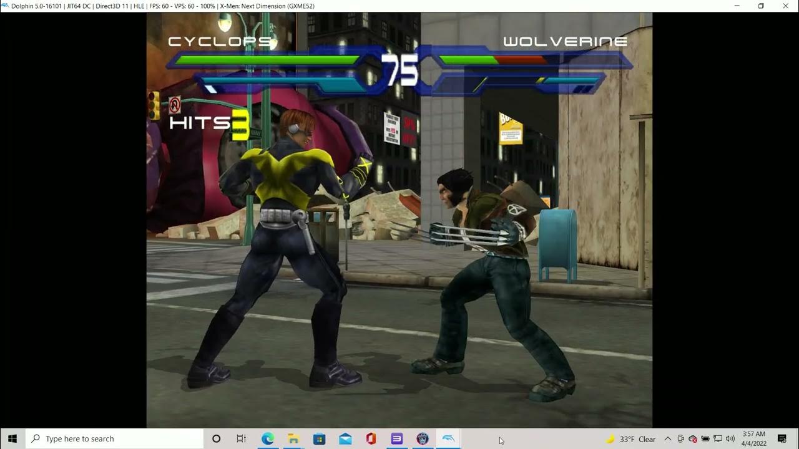799x449 pixels.
Task: Open the purple app icon on the taskbar
Action: click(397, 439)
